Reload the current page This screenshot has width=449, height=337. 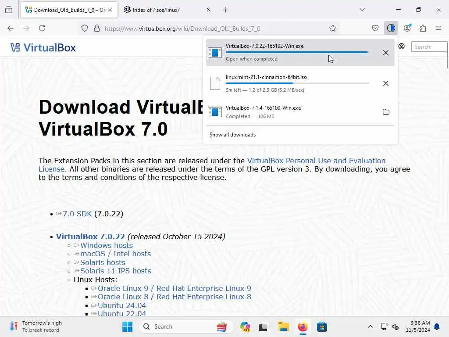(42, 28)
